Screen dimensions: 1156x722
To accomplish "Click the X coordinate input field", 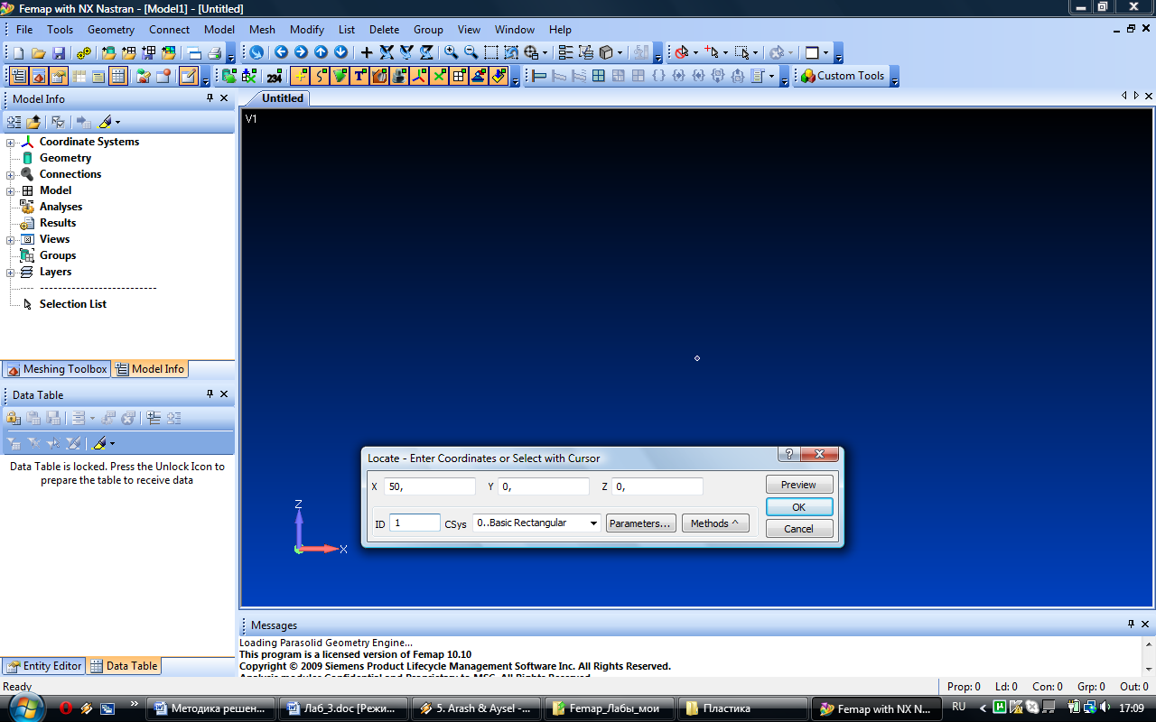I will 430,486.
